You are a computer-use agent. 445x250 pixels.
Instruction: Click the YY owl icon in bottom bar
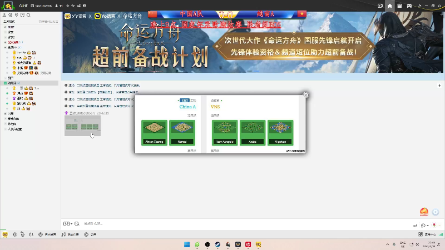tap(5, 234)
